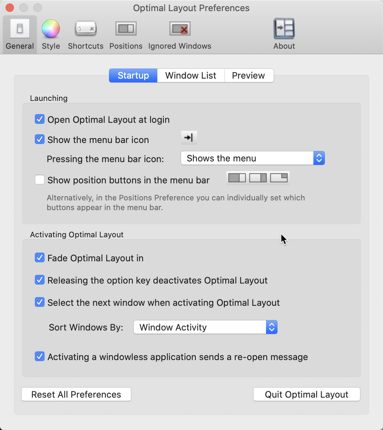
Task: Uncheck Releasing the option key deactivates
Action: 40,280
